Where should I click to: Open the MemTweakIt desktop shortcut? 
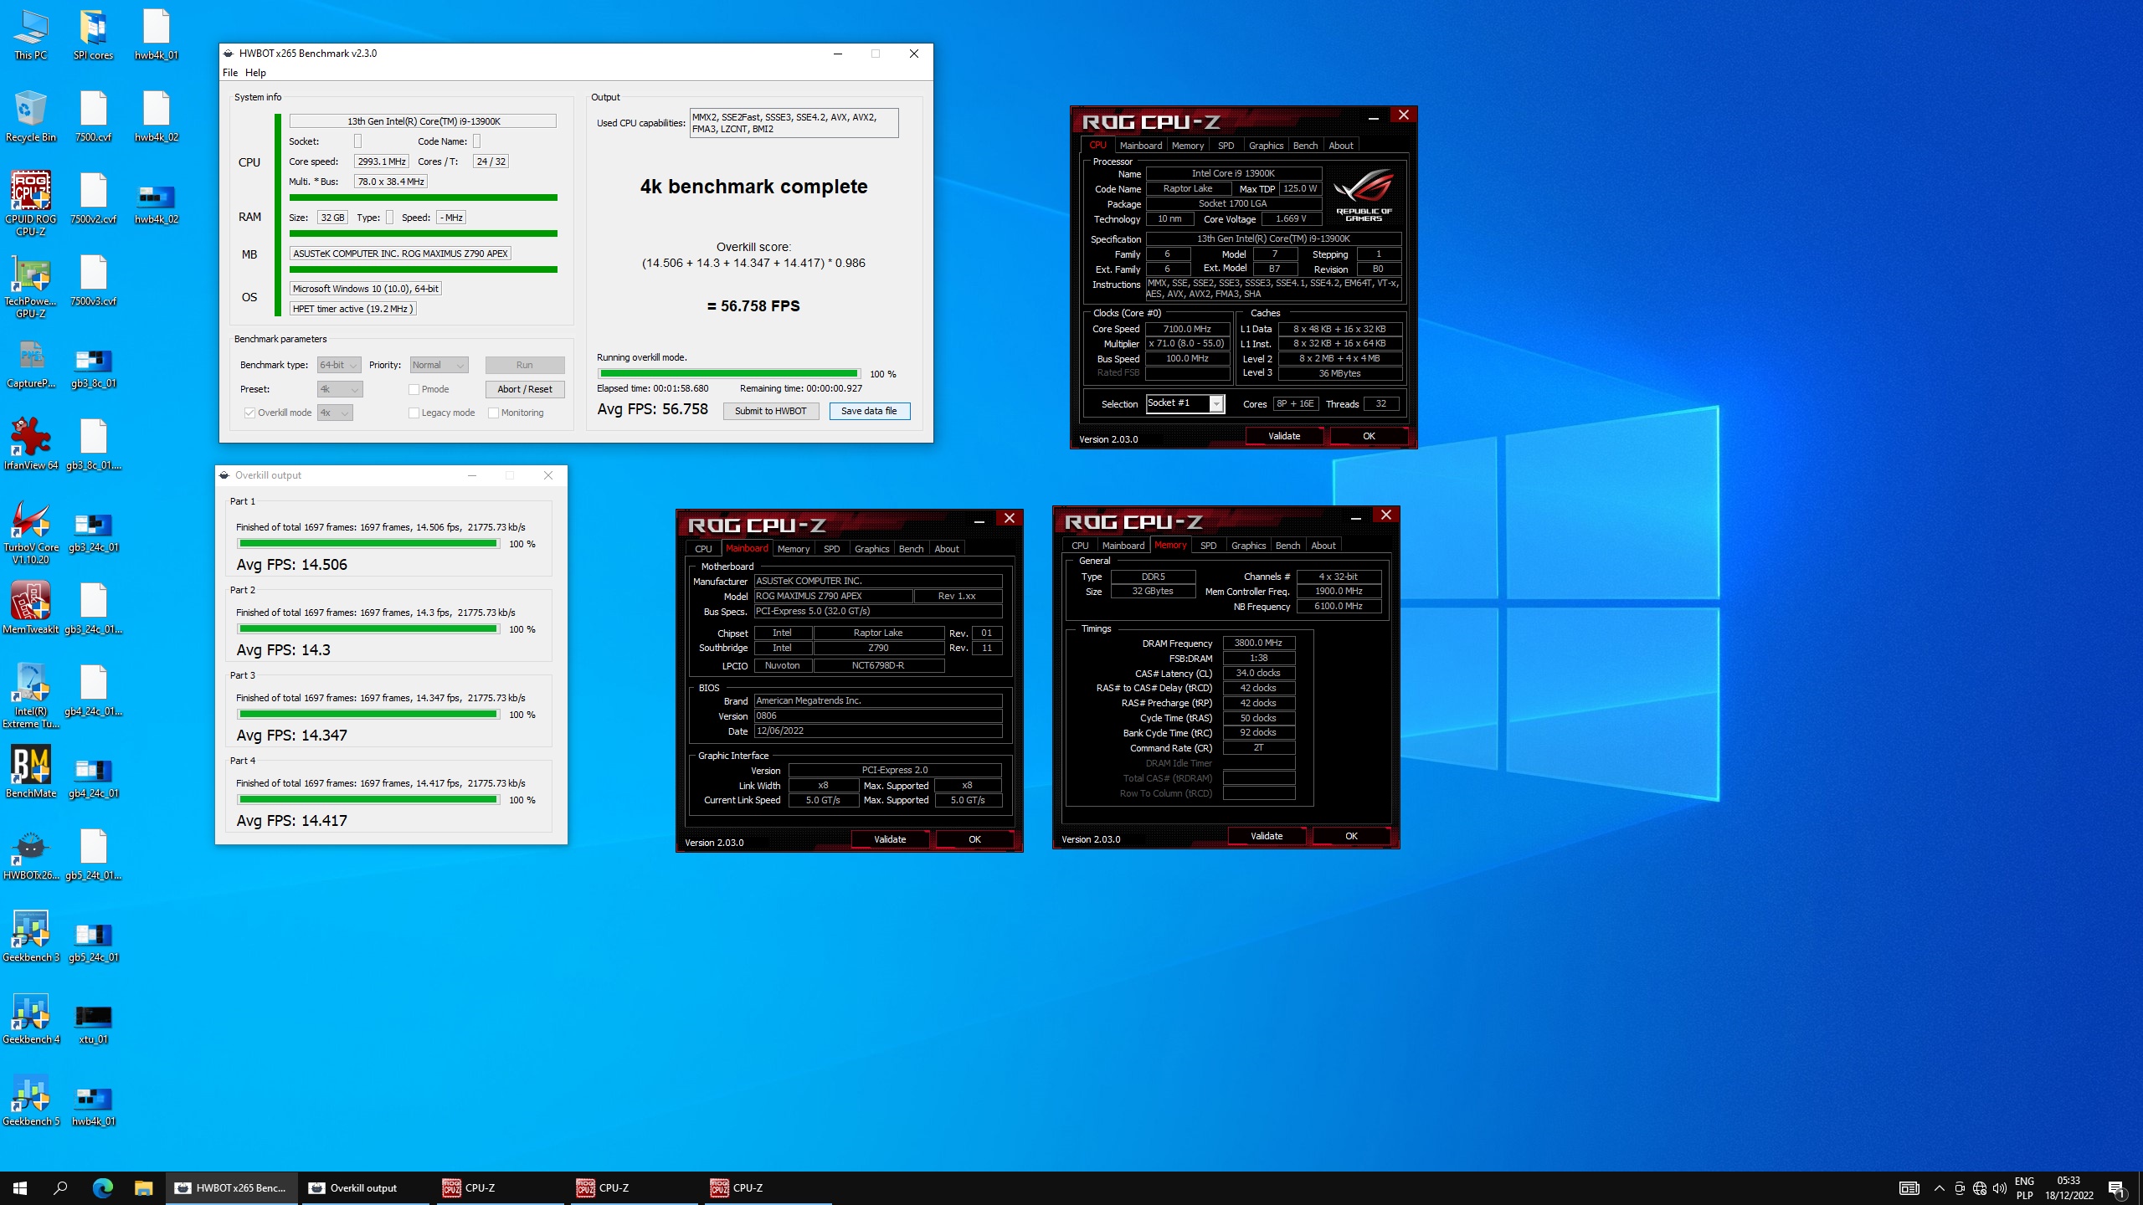pos(31,608)
